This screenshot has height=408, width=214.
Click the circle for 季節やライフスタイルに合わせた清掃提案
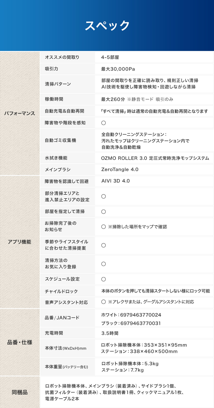tap(103, 245)
